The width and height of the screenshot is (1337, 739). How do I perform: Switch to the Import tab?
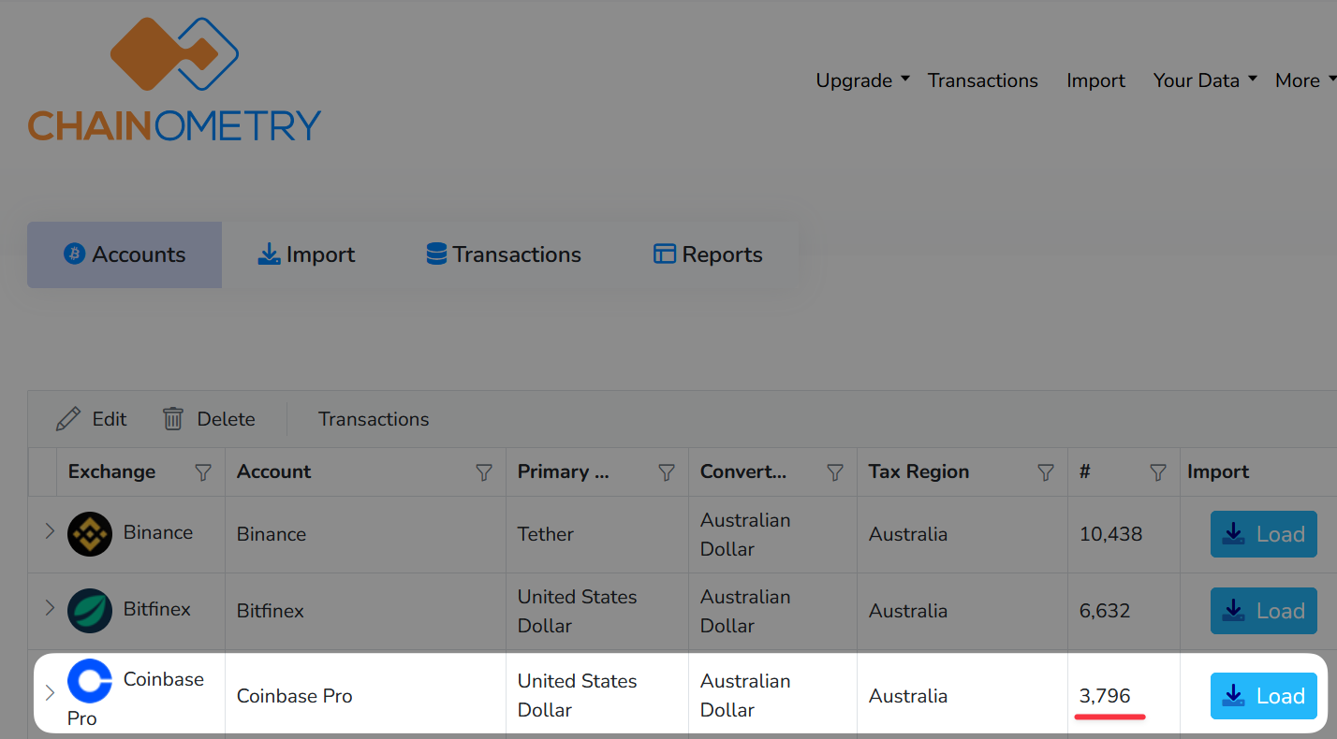pyautogui.click(x=306, y=254)
